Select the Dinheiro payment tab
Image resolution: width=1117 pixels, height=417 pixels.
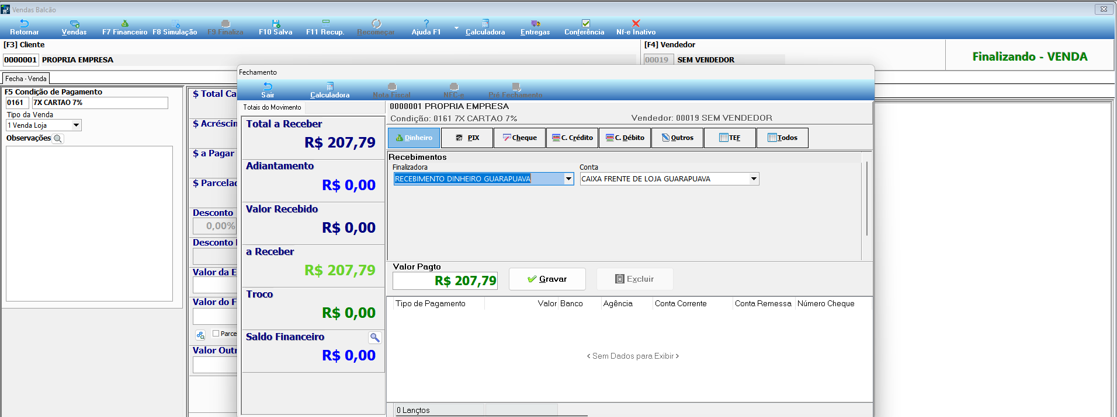(x=414, y=138)
